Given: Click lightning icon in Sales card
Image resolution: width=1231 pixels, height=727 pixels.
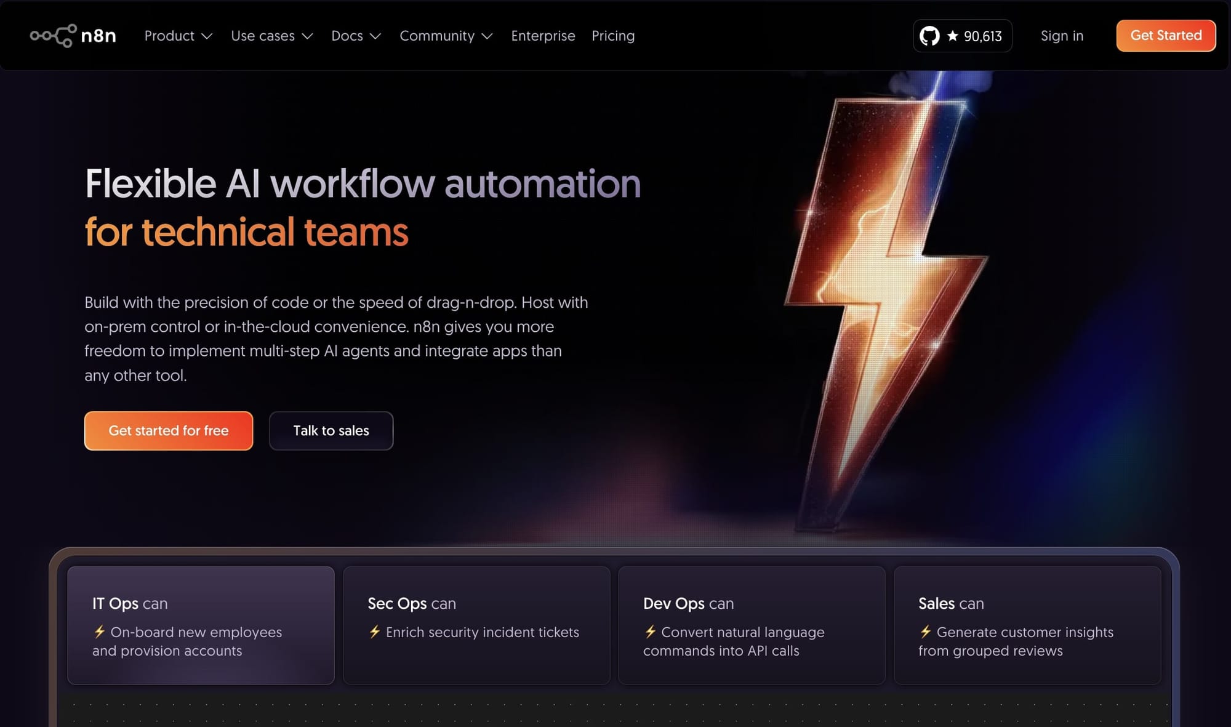Looking at the screenshot, I should coord(926,632).
